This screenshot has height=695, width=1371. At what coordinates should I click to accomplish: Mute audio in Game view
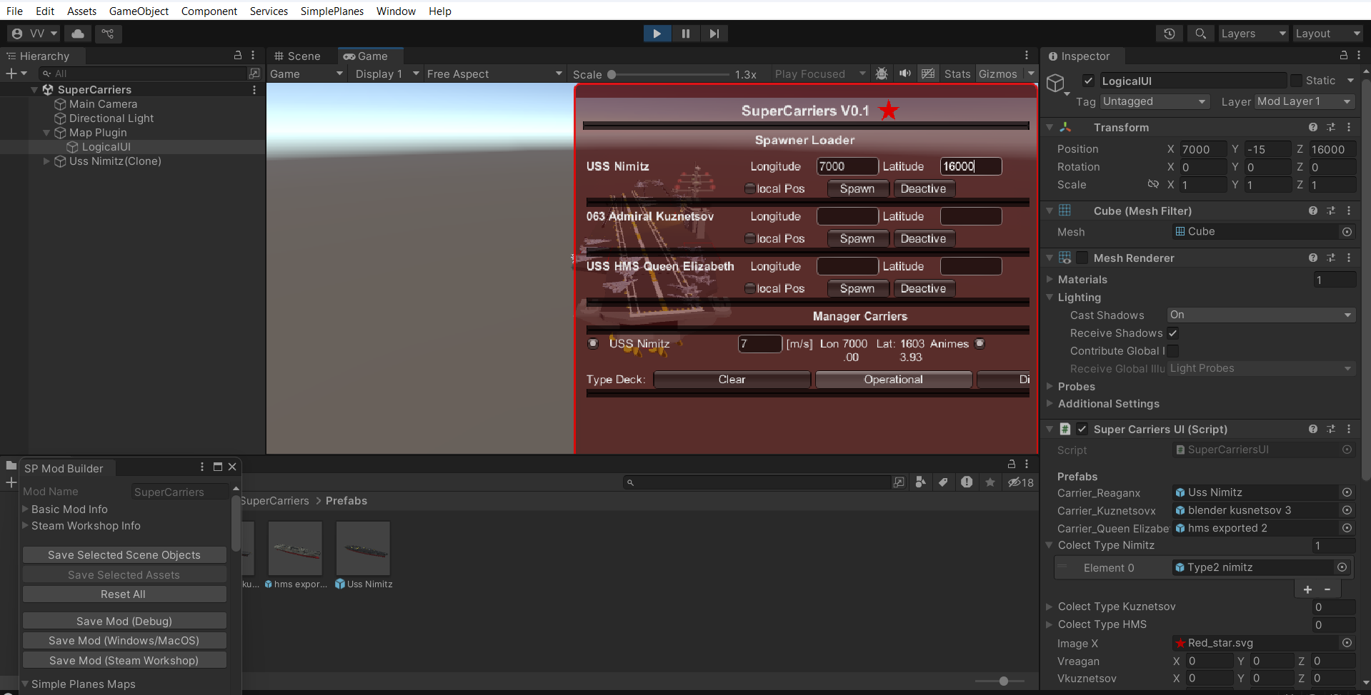905,73
